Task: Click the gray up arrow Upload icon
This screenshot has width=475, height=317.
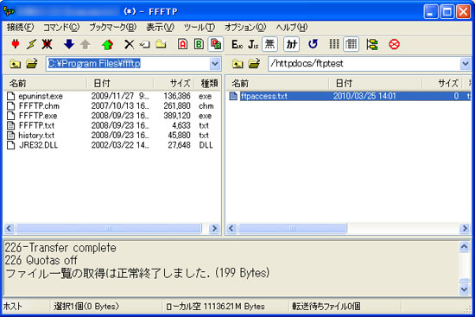Action: tap(85, 44)
